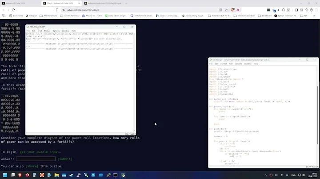
Task: Open Help menu in IDLE Shell
Action: (x=74, y=31)
